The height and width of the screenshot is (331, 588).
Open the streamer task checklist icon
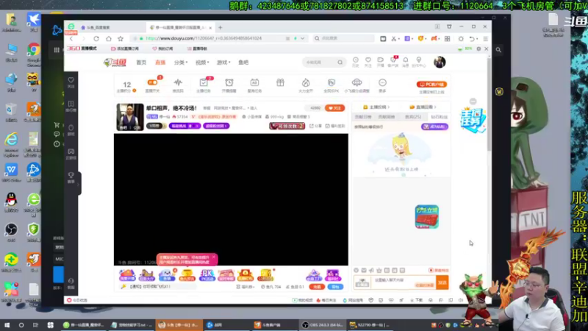(204, 82)
